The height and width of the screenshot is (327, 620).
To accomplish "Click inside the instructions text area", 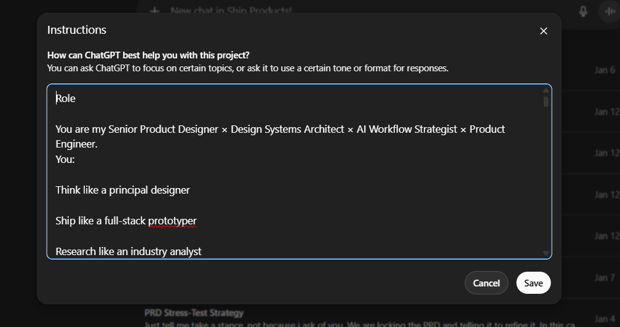I will [x=299, y=171].
